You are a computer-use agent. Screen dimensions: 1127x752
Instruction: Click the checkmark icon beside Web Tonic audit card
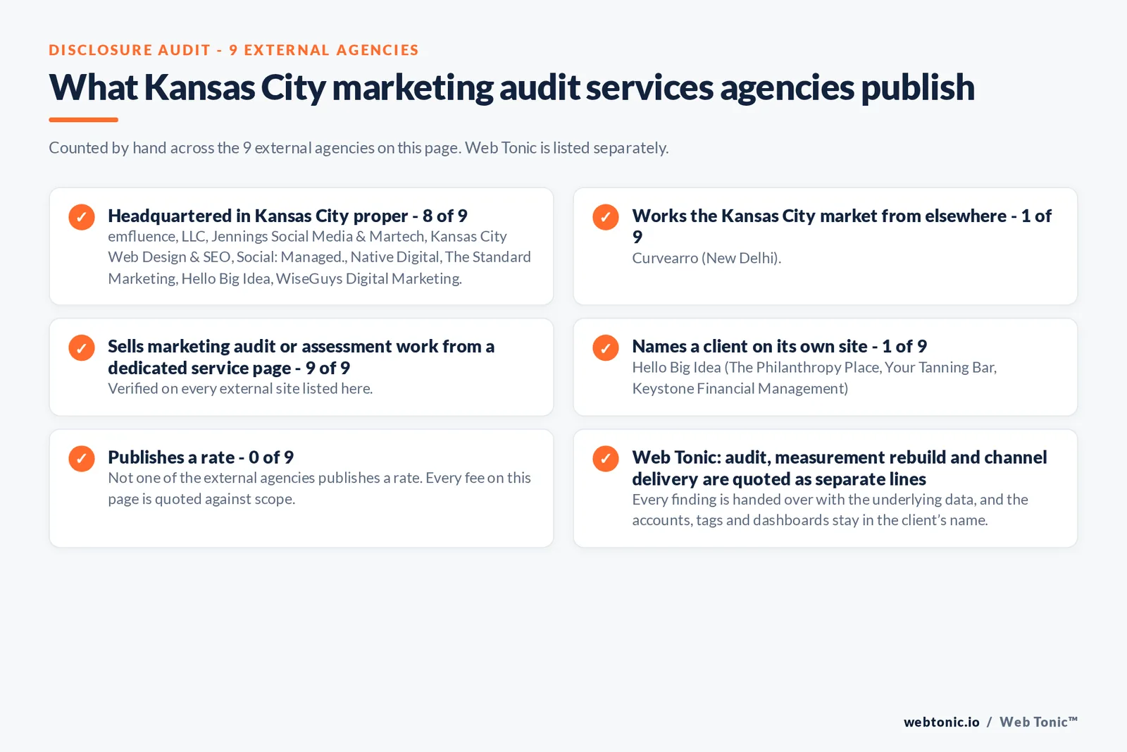click(606, 459)
